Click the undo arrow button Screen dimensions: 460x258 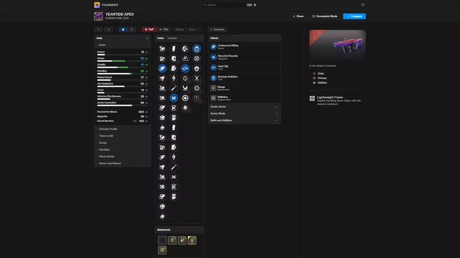coord(98,29)
